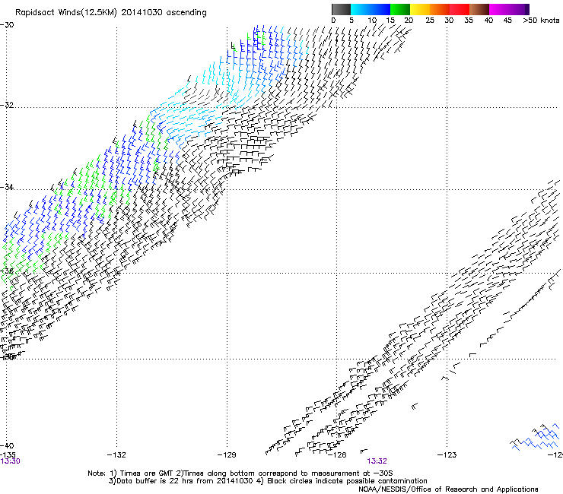Click the purple time stamp '13:32'
563x494 pixels.
tap(377, 461)
